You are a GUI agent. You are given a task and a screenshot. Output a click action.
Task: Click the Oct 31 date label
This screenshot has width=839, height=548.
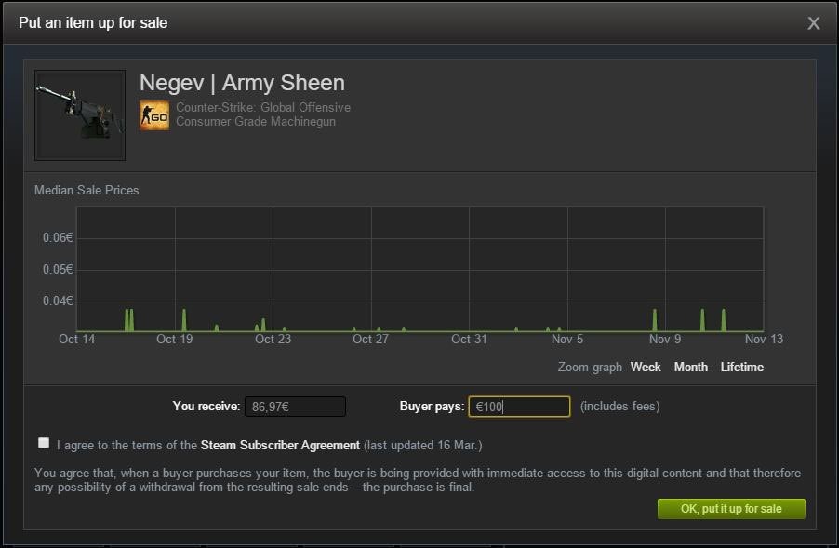point(469,339)
